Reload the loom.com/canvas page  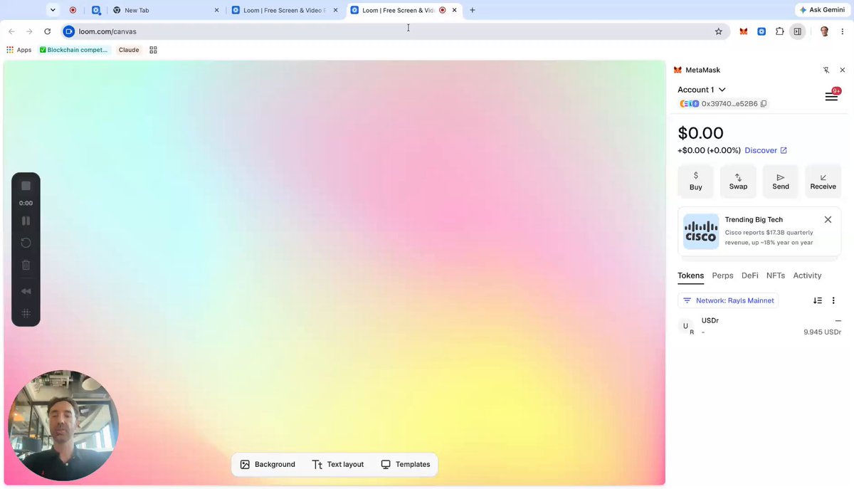[47, 31]
